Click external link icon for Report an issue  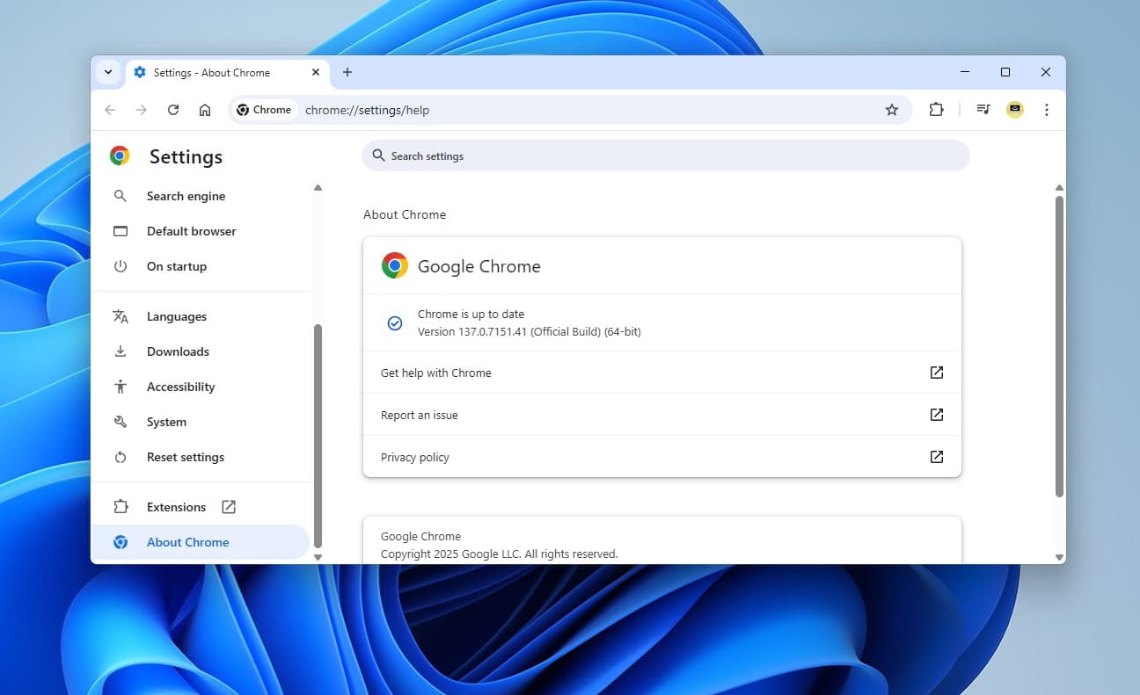(937, 415)
